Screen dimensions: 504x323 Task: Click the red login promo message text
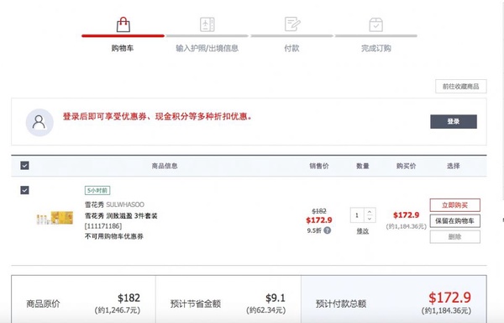[157, 116]
